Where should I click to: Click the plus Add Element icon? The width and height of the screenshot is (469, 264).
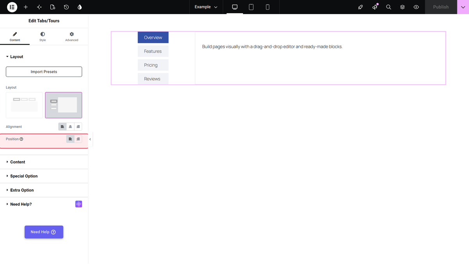click(26, 7)
